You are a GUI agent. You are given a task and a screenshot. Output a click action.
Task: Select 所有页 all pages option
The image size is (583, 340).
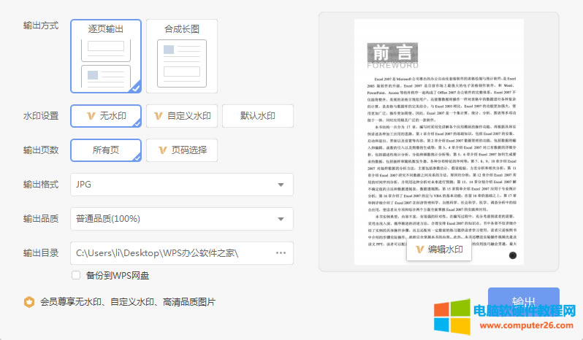tap(106, 150)
